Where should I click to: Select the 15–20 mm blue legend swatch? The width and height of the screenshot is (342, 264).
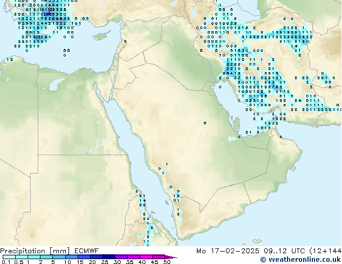pyautogui.click(x=84, y=257)
